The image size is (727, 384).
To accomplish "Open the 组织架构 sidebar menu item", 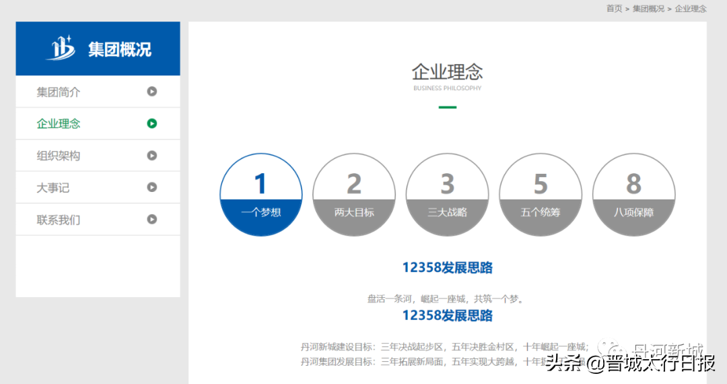I will pos(98,156).
